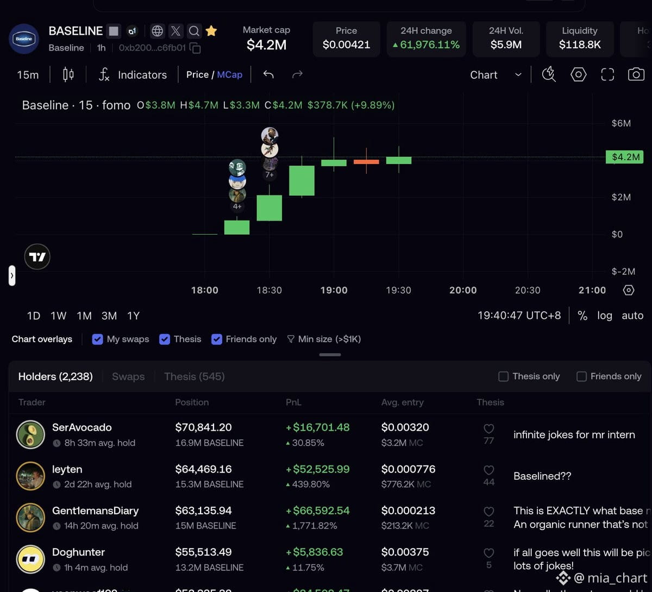Screen dimensions: 652x592
Task: Enable Friends only filter in holders panel
Action: point(581,376)
